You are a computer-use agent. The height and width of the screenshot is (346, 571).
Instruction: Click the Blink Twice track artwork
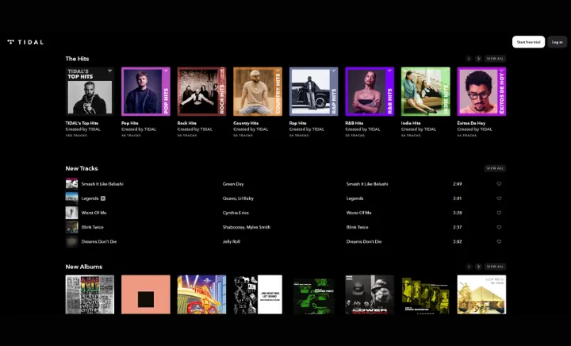pos(71,227)
